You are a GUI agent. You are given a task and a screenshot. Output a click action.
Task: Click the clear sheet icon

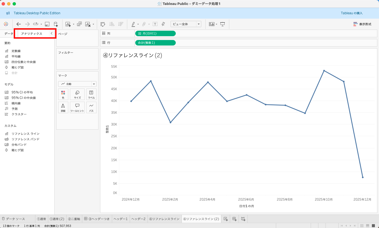pyautogui.click(x=88, y=24)
